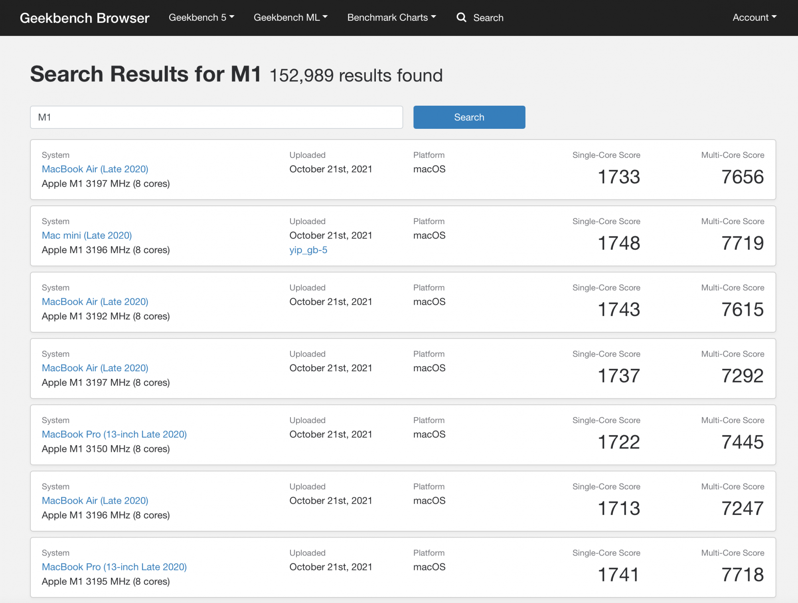Select the single-core score 1722
This screenshot has height=603, width=798.
[x=619, y=442]
